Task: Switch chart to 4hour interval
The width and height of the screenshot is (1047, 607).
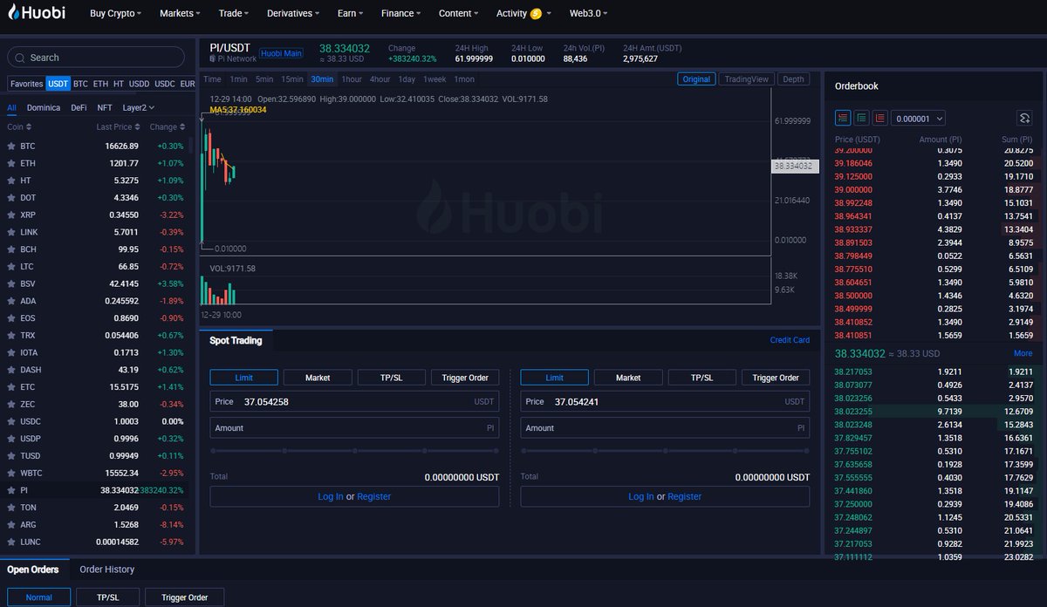Action: coord(380,79)
